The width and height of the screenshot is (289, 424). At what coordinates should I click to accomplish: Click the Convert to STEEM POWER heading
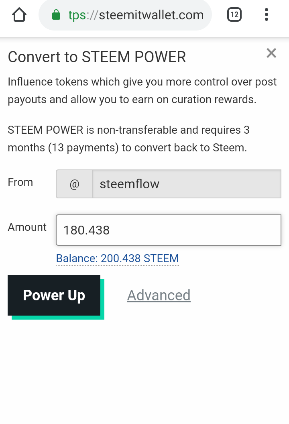point(97,57)
